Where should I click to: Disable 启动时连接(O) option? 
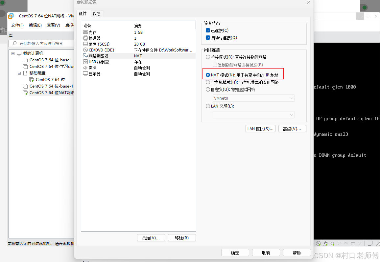[x=207, y=37]
